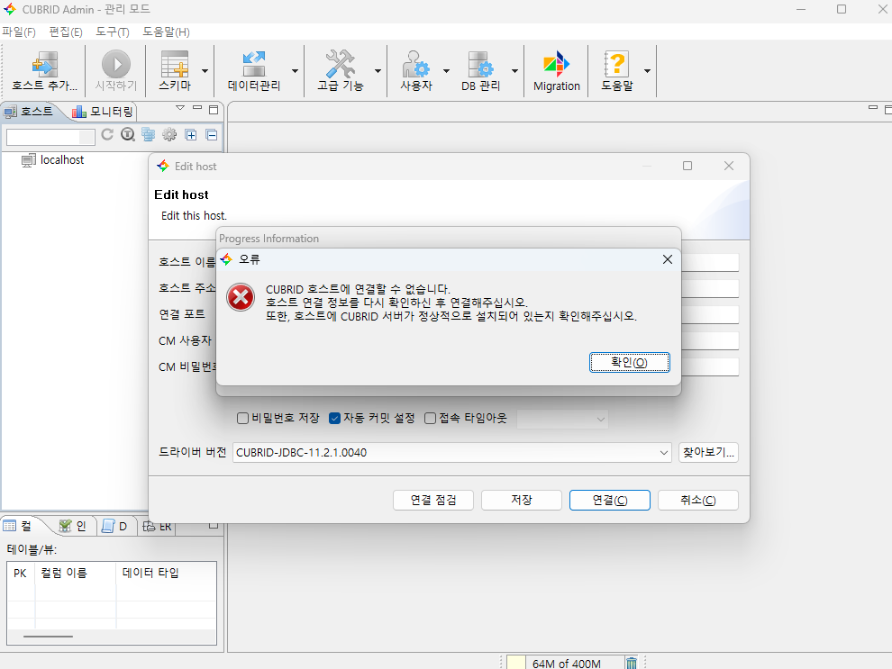892x669 pixels.
Task: Click the 사용자 (User) toolbar icon
Action: coord(416,65)
